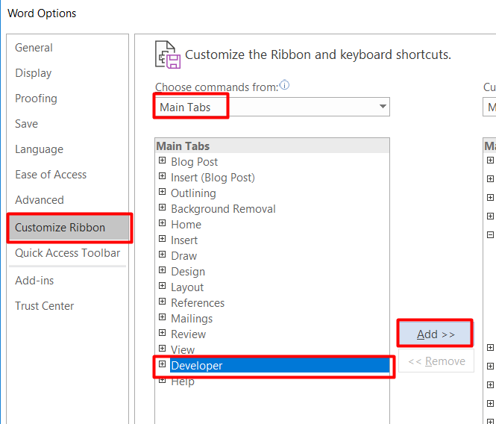Screen dimensions: 496x424
Task: Select References in the list
Action: tap(198, 303)
